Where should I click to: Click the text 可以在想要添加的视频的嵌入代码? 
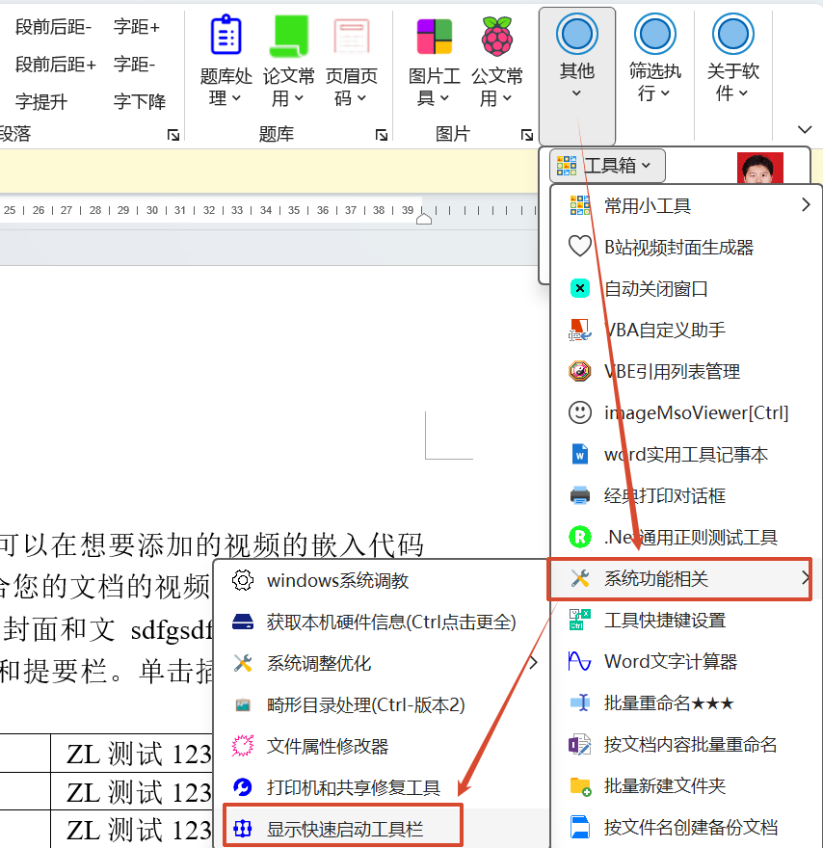(211, 544)
